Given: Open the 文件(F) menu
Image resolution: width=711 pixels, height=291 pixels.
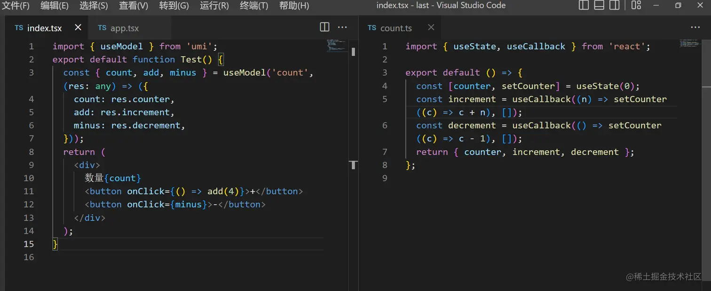Looking at the screenshot, I should coord(16,6).
